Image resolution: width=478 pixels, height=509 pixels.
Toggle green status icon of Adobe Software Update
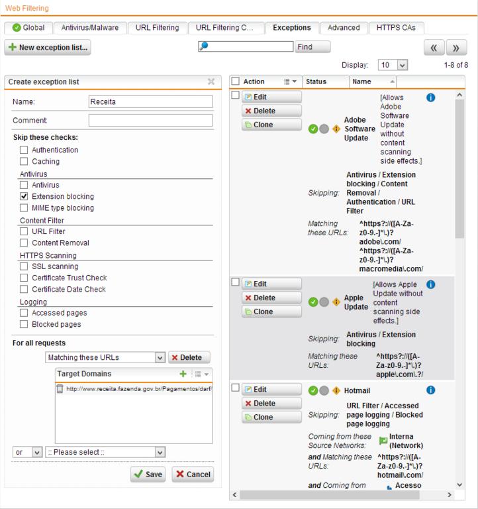coord(313,129)
